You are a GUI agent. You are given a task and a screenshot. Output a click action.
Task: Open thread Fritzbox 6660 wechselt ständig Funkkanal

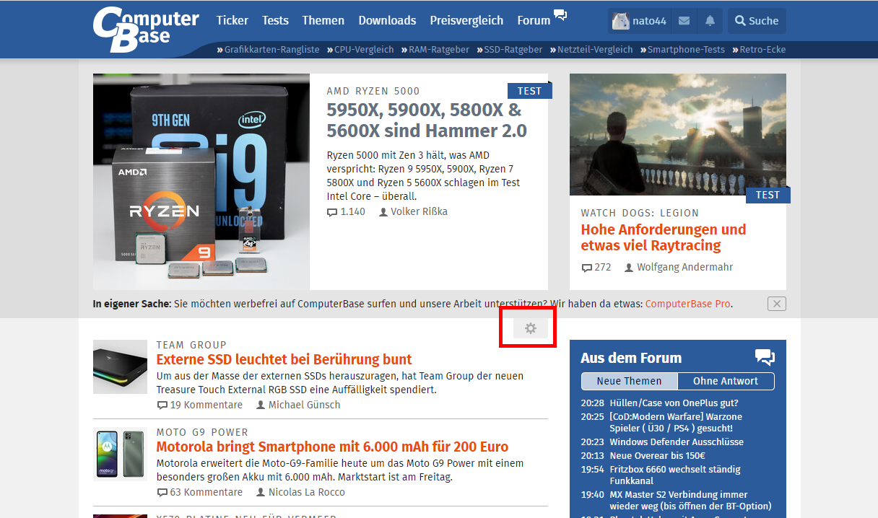point(674,475)
